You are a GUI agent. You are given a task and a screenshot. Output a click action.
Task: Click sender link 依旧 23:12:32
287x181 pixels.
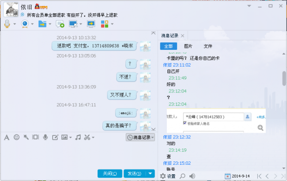tap(177, 137)
